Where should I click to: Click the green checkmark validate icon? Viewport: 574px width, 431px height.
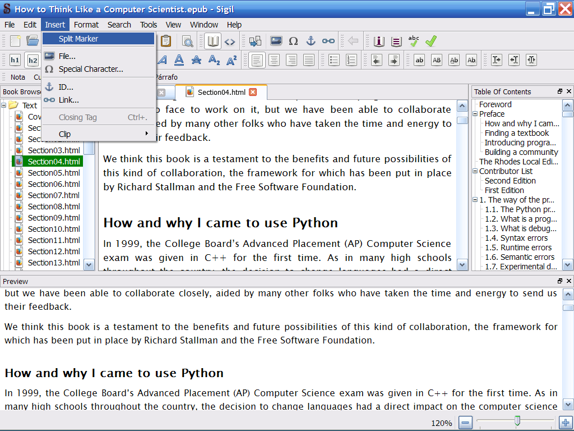point(430,41)
